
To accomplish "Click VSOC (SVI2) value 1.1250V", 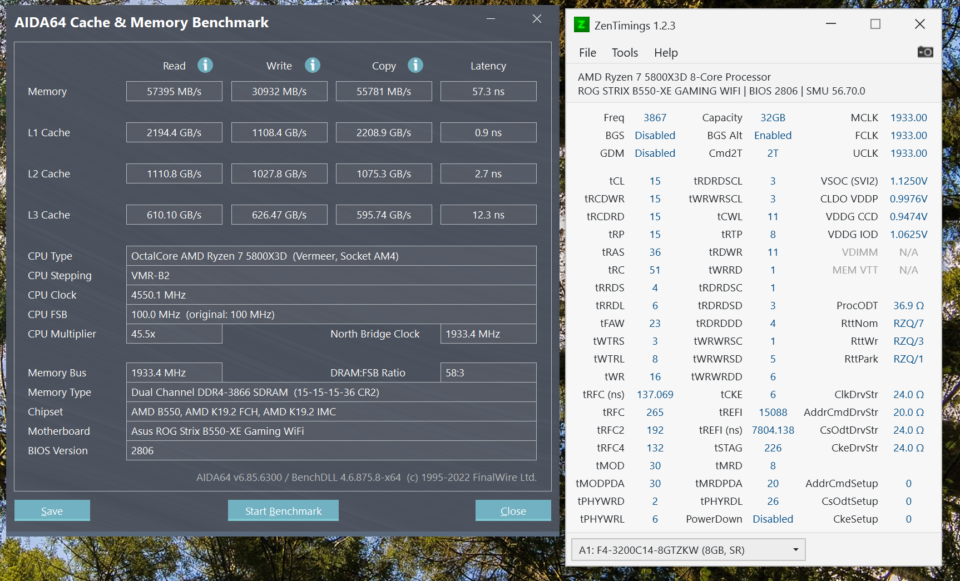I will [909, 181].
